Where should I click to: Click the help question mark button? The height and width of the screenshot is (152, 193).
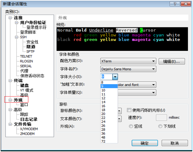pyautogui.click(x=175, y=4)
